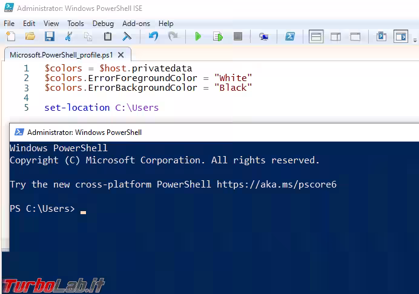Viewport: 419px width, 294px height.
Task: Show script pane on right layout
Action: (335, 36)
